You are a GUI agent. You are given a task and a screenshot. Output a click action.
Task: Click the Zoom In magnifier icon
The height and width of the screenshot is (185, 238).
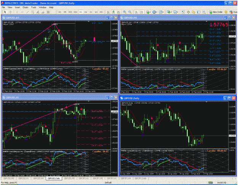point(125,12)
